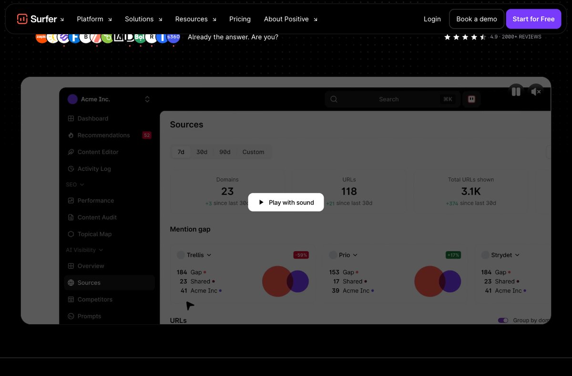Click the Sources globe icon
Viewport: 572px width, 376px height.
pyautogui.click(x=71, y=282)
